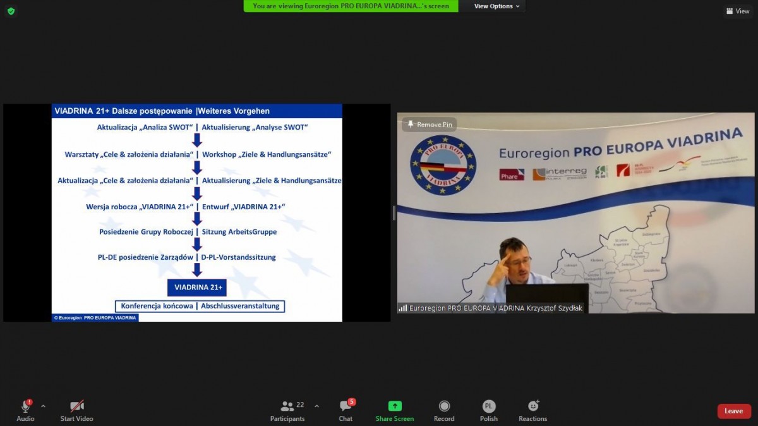This screenshot has width=758, height=426.
Task: Click the slide title "Dalsze postępowanie"
Action: [x=153, y=111]
